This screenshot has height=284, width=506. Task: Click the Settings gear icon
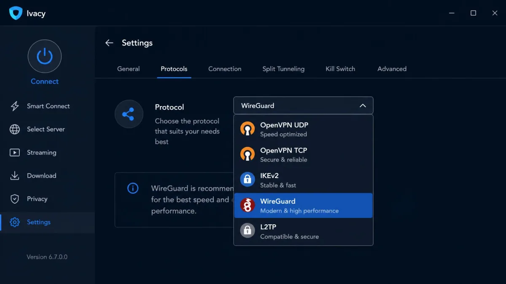15,222
